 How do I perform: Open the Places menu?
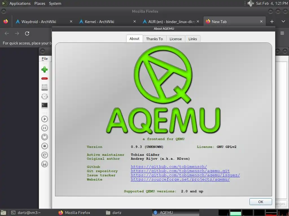coord(40,3)
